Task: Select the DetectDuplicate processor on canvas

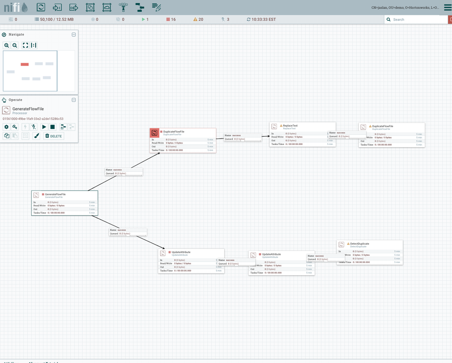Action: [x=370, y=252]
